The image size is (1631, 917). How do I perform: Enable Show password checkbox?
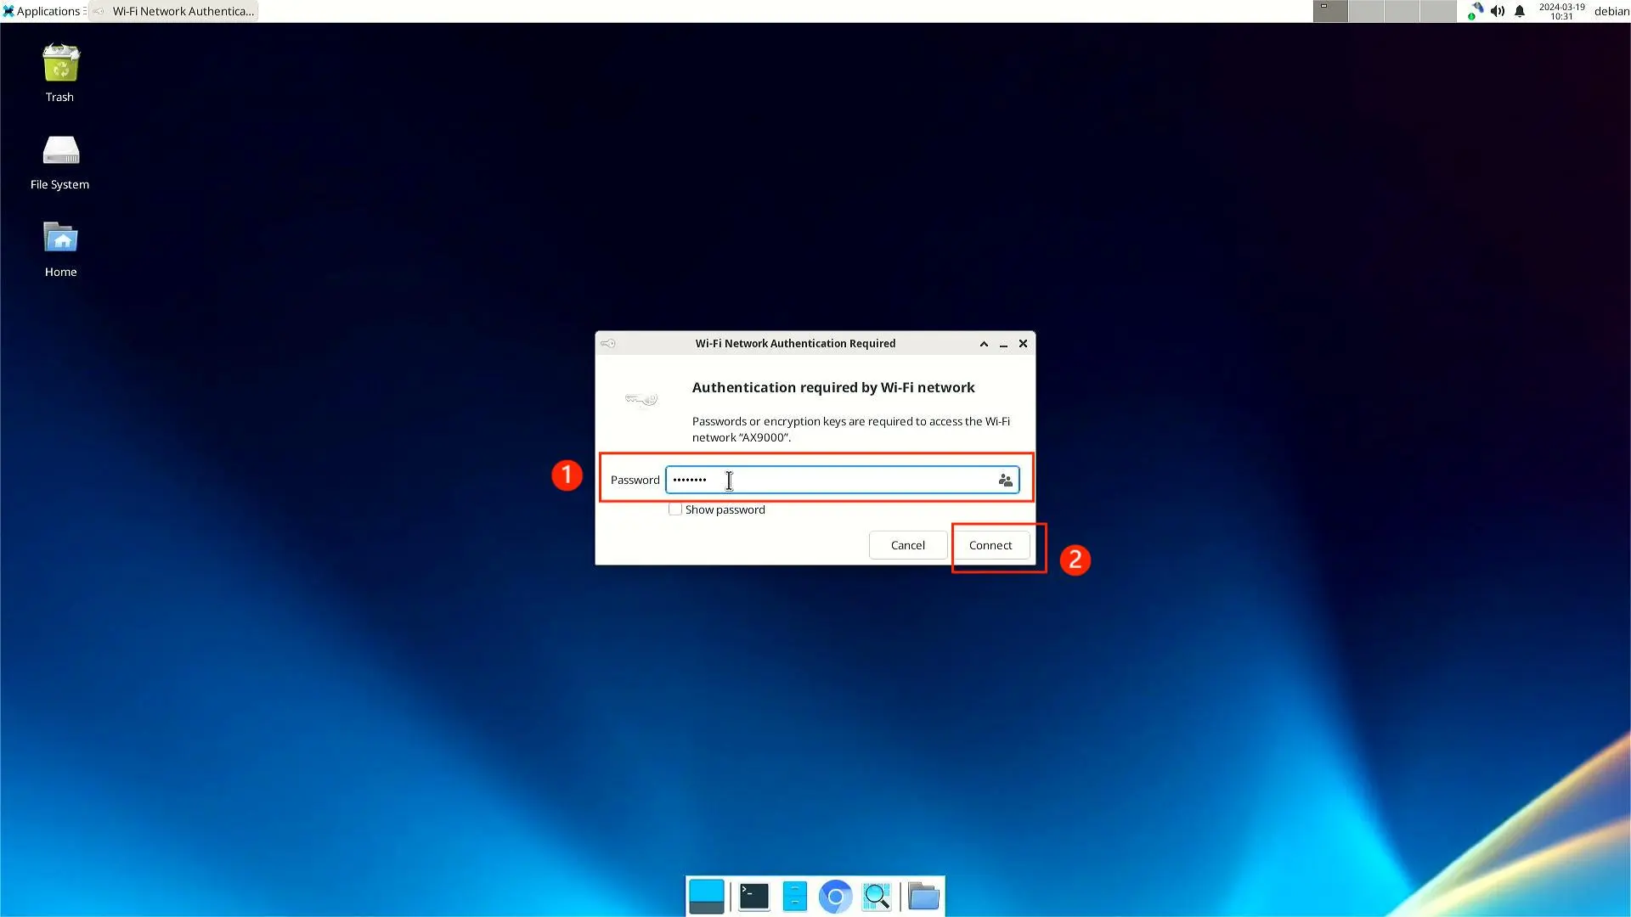point(674,509)
